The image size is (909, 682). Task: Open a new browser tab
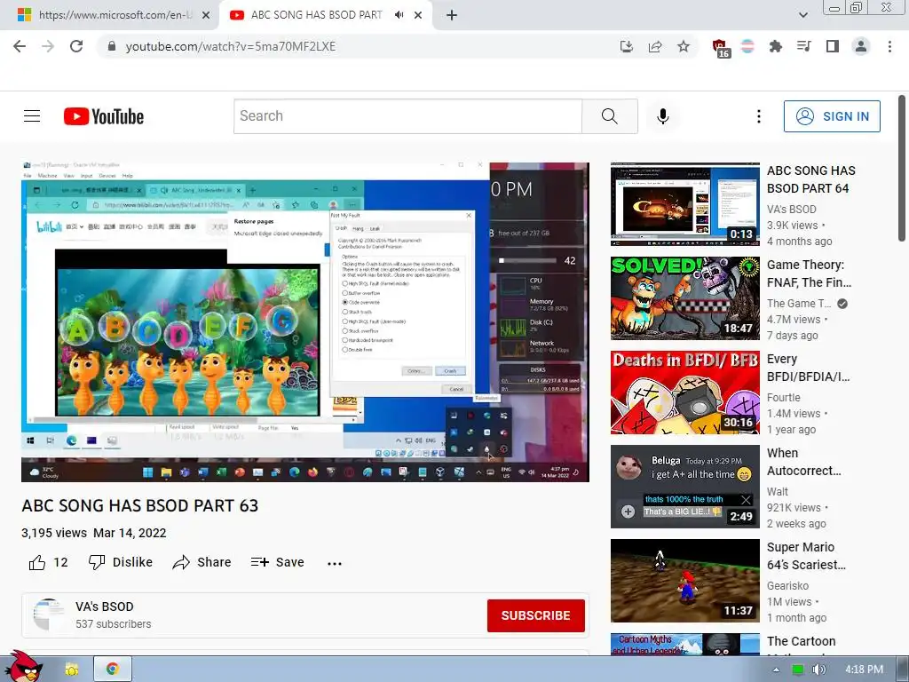pyautogui.click(x=452, y=15)
